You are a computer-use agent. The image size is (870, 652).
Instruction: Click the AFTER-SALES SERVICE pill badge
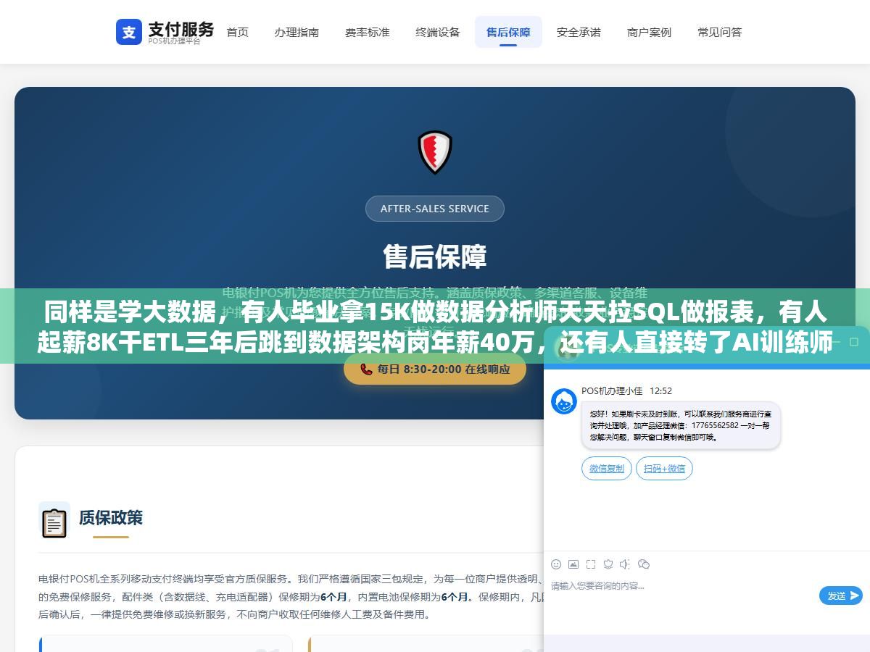[x=435, y=209]
